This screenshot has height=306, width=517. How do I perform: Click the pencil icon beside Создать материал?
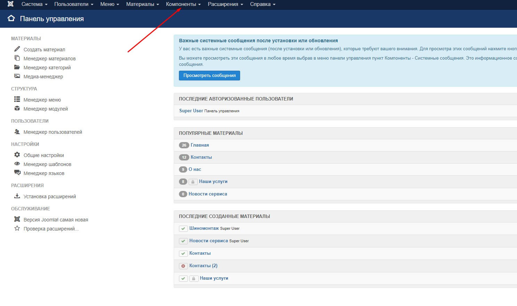click(17, 49)
